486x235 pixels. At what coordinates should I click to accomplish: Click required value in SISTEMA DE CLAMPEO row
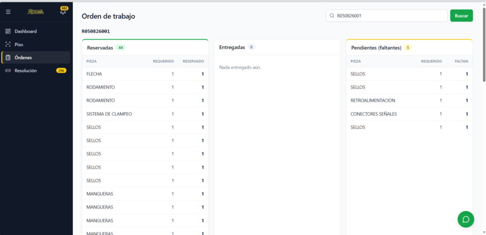172,114
